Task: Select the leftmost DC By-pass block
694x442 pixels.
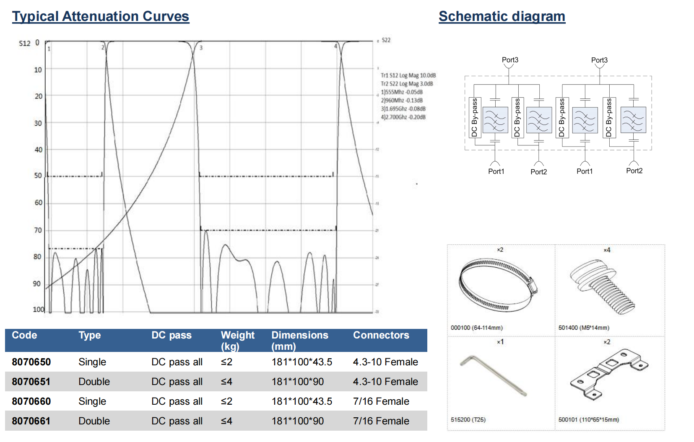Action: point(475,118)
